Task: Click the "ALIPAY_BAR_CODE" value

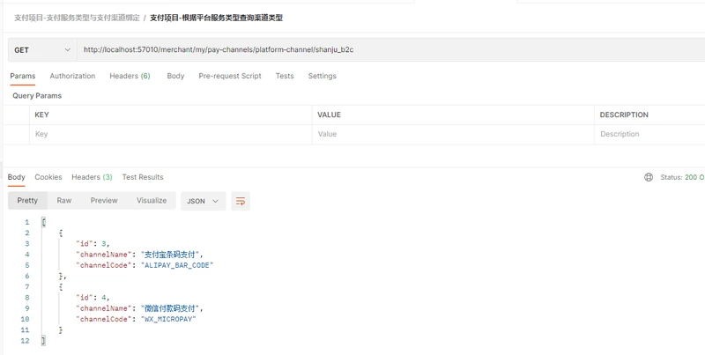Action: click(177, 265)
